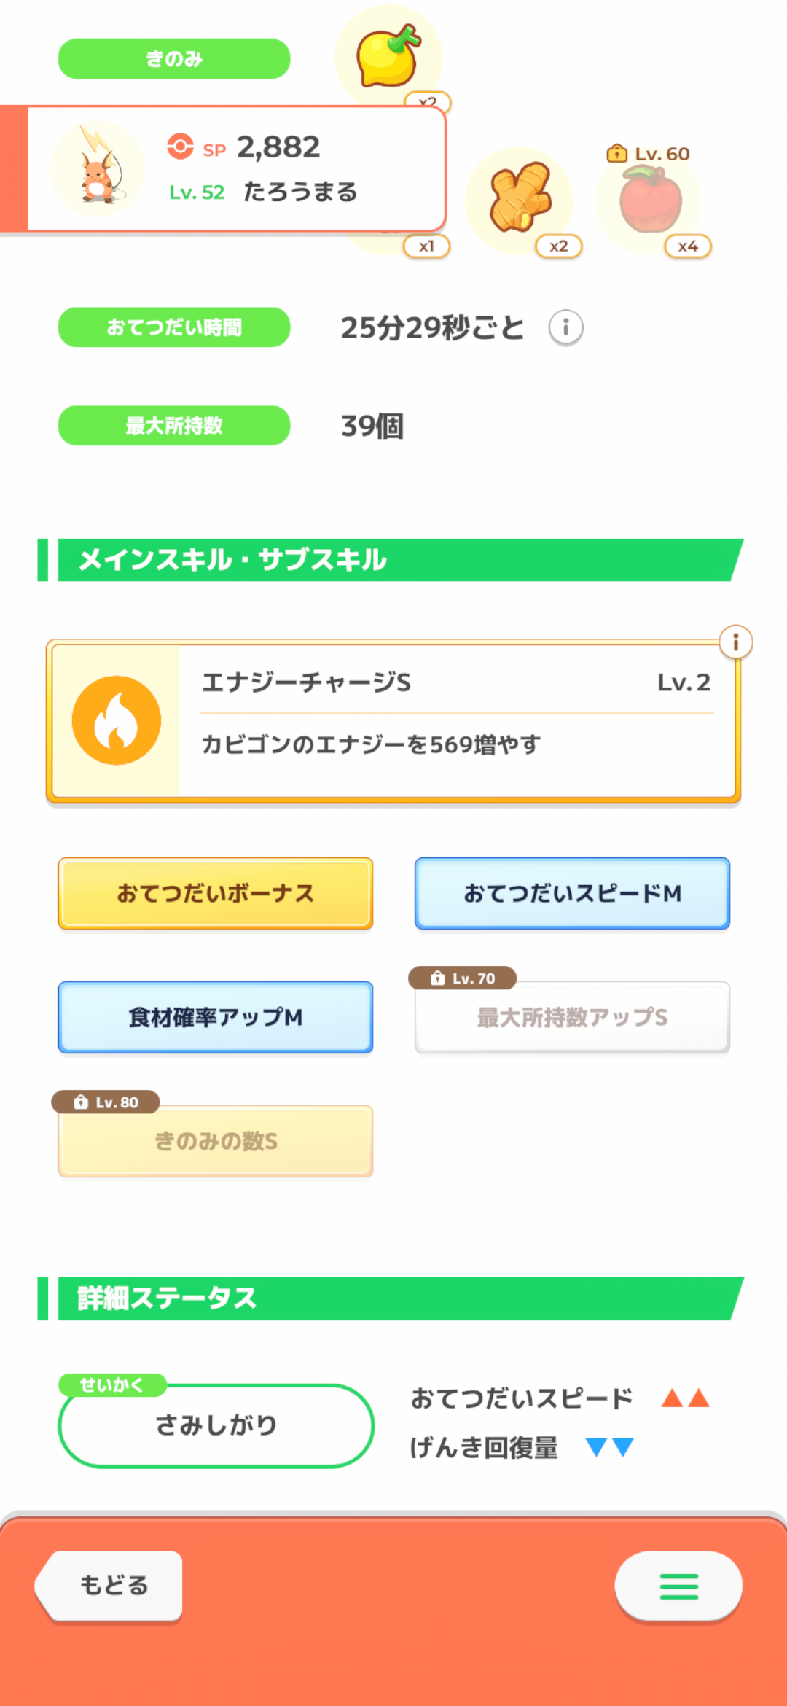787x1706 pixels.
Task: Tap the おてつだい時間 label
Action: pyautogui.click(x=174, y=327)
